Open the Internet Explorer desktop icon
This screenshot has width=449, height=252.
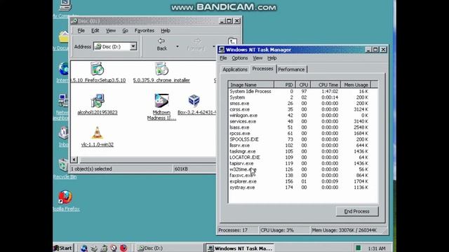64,69
